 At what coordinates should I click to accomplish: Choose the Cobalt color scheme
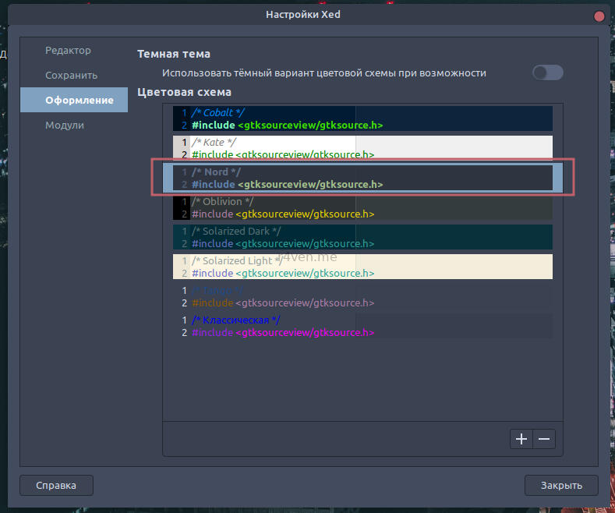[x=362, y=119]
